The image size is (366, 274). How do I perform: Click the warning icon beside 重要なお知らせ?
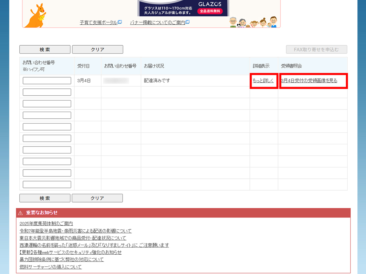[20, 213]
